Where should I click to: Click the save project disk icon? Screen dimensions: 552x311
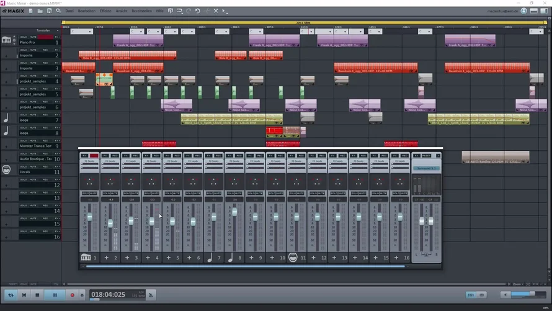coord(50,11)
